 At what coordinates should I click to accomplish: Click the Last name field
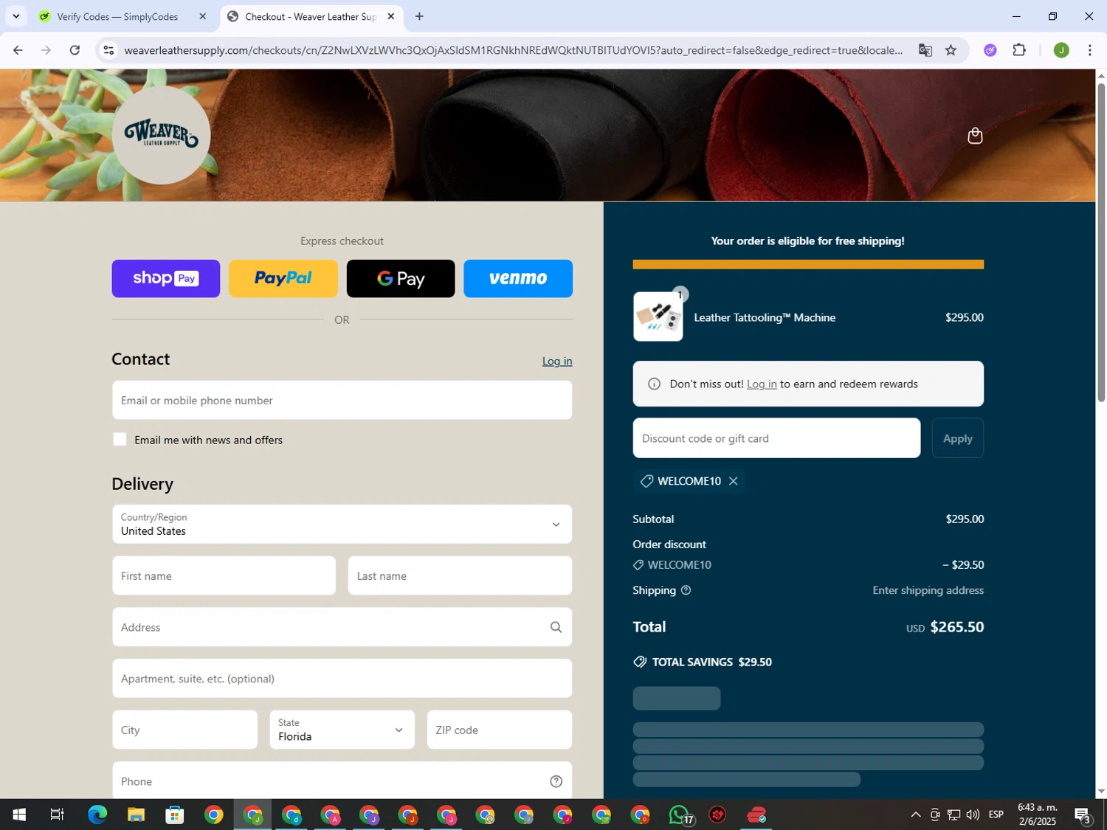coord(460,576)
